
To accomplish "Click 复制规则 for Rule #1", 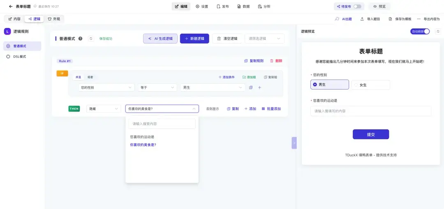I will [254, 61].
